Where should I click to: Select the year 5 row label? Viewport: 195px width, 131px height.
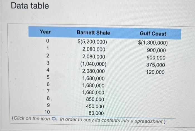click(48, 77)
